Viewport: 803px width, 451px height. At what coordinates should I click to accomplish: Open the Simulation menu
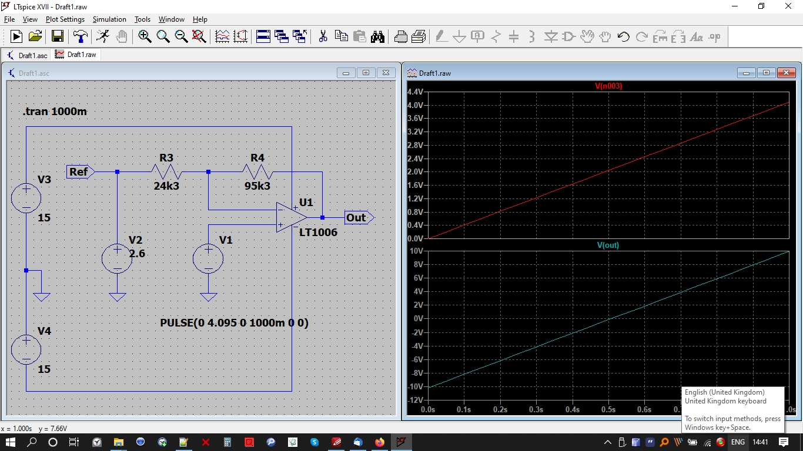point(109,19)
